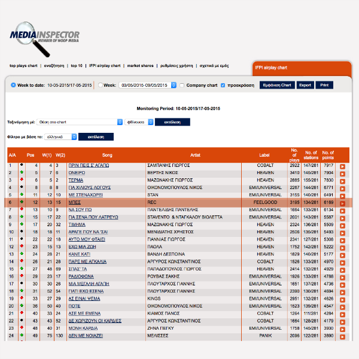359x359 pixels.
Task: Click the Print button
Action: tap(324, 86)
